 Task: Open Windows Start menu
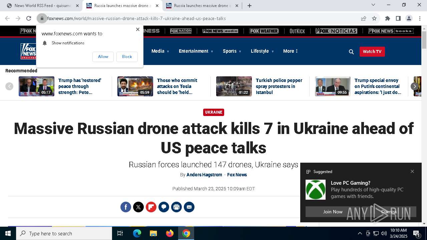point(8,233)
